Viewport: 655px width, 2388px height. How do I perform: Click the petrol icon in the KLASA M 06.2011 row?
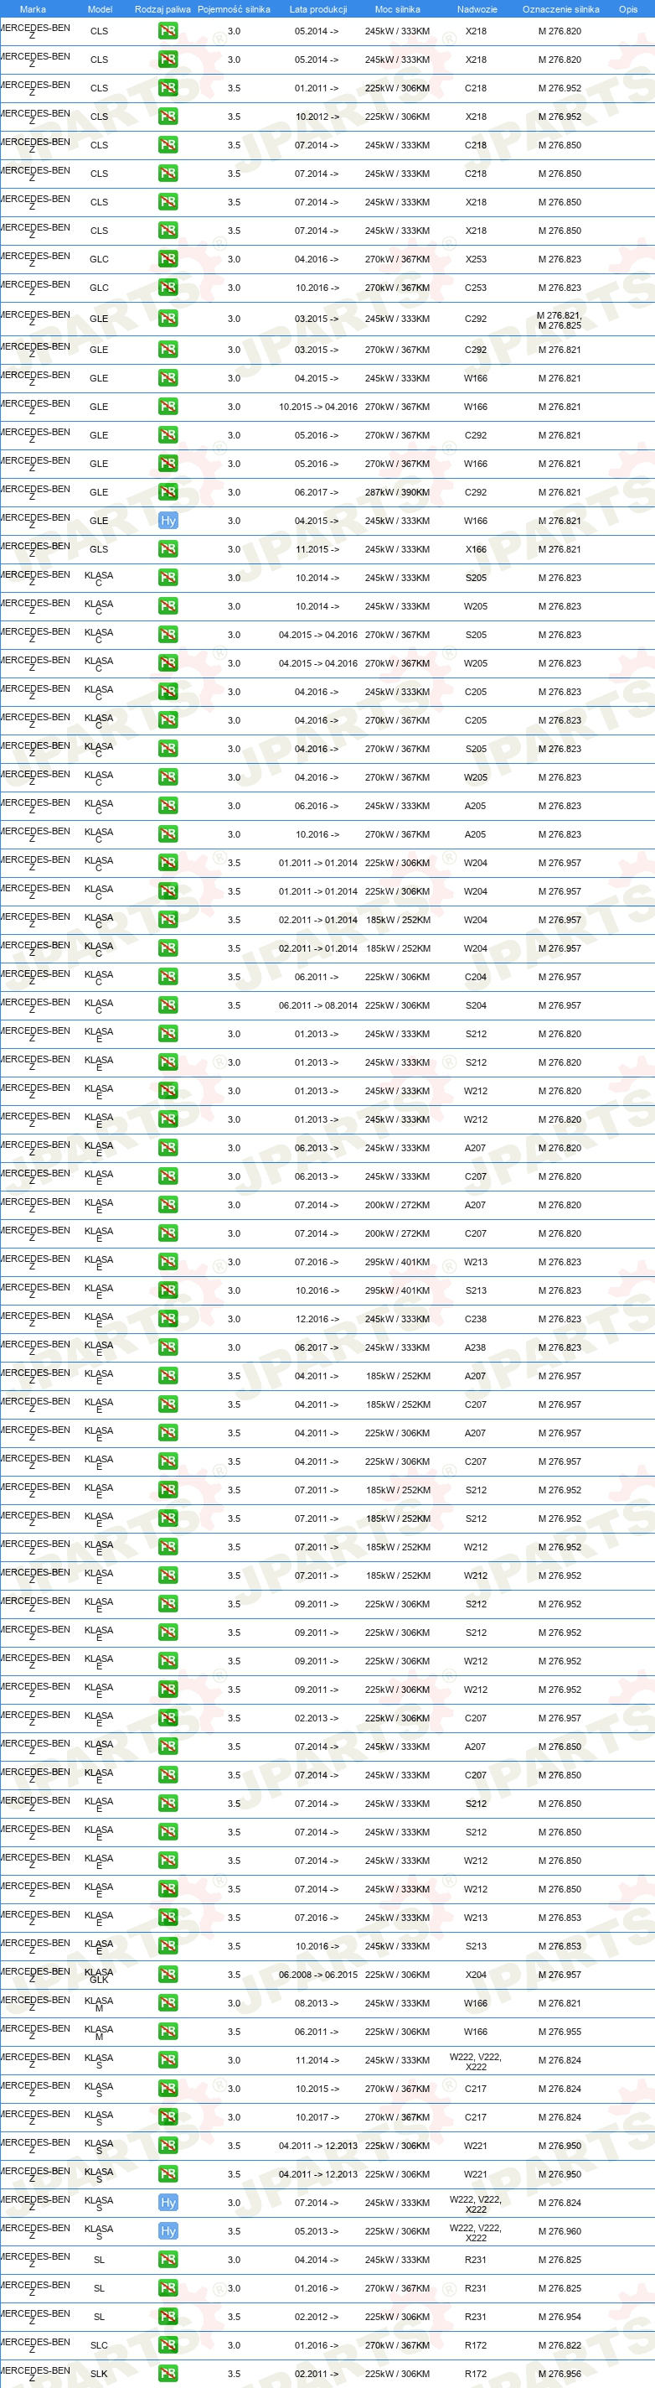168,2032
